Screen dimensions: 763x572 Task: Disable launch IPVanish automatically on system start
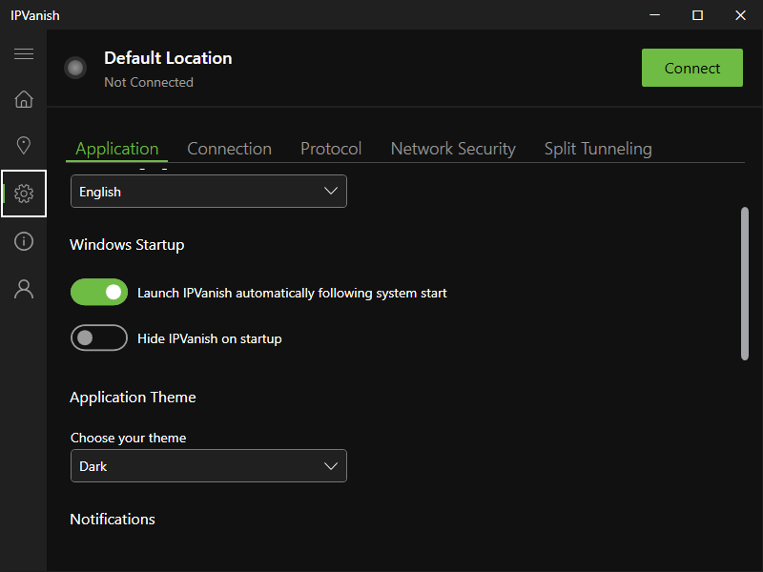99,293
